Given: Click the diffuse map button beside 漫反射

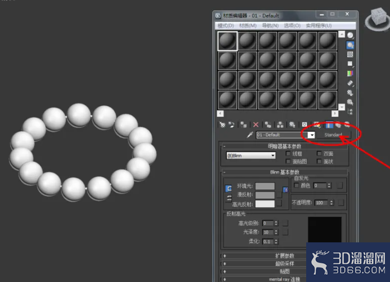Looking at the screenshot, I should coord(279,195).
